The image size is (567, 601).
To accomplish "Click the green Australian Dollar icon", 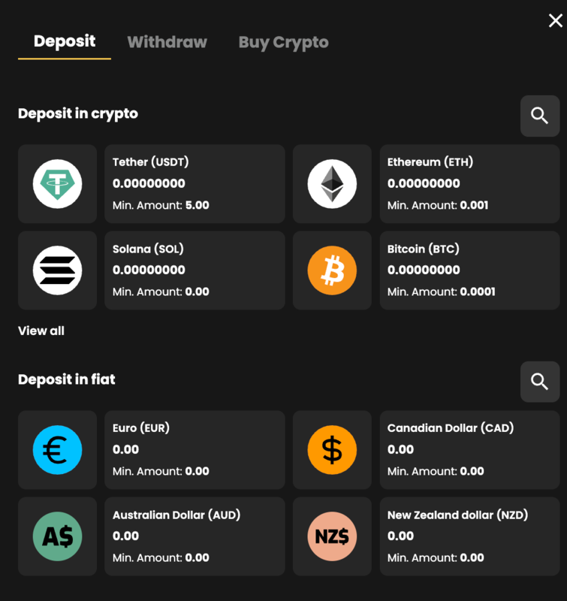I will [x=57, y=536].
